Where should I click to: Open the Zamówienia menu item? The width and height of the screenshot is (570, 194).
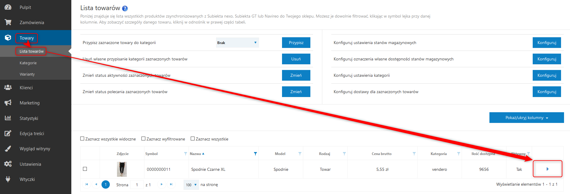pos(32,23)
